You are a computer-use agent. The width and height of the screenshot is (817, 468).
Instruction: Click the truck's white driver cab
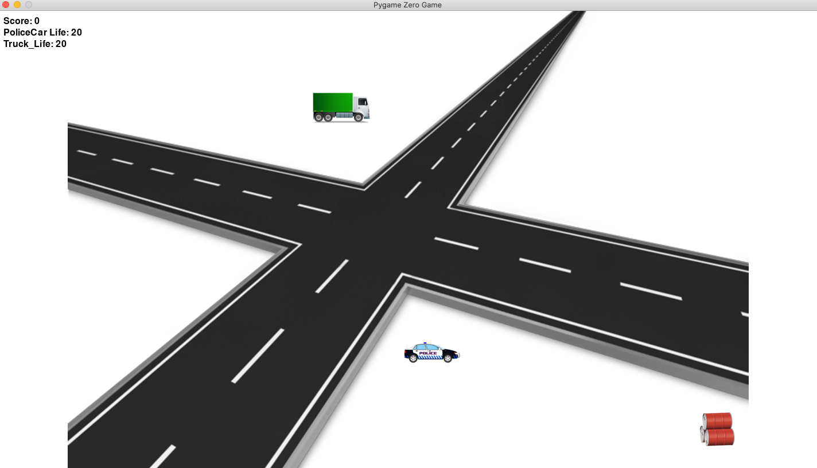coord(361,107)
